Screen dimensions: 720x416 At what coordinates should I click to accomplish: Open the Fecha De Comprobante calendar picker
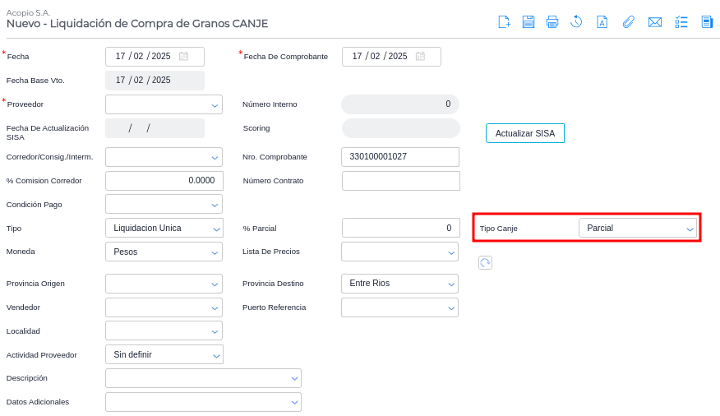tap(420, 57)
